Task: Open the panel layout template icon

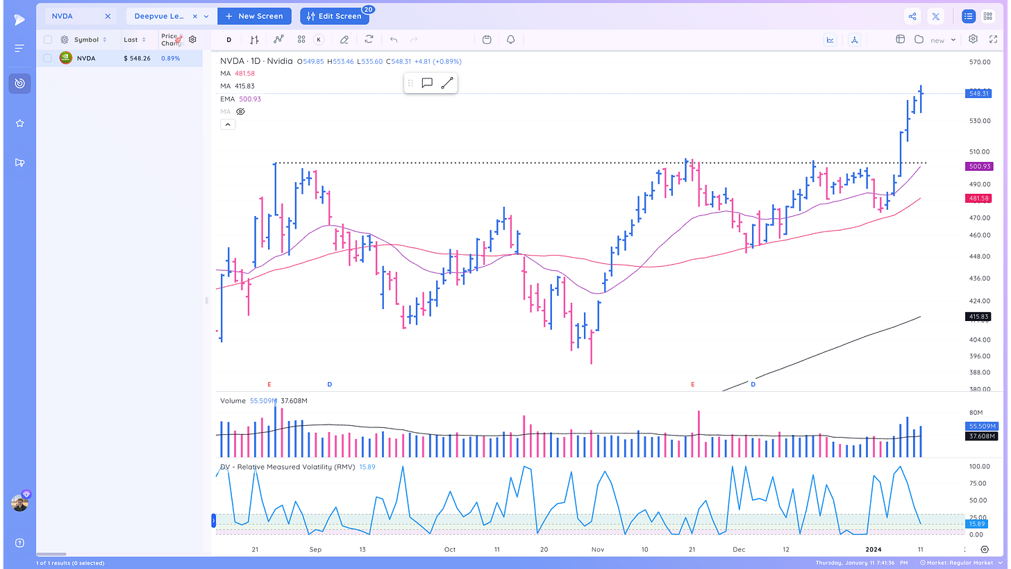Action: click(x=900, y=40)
